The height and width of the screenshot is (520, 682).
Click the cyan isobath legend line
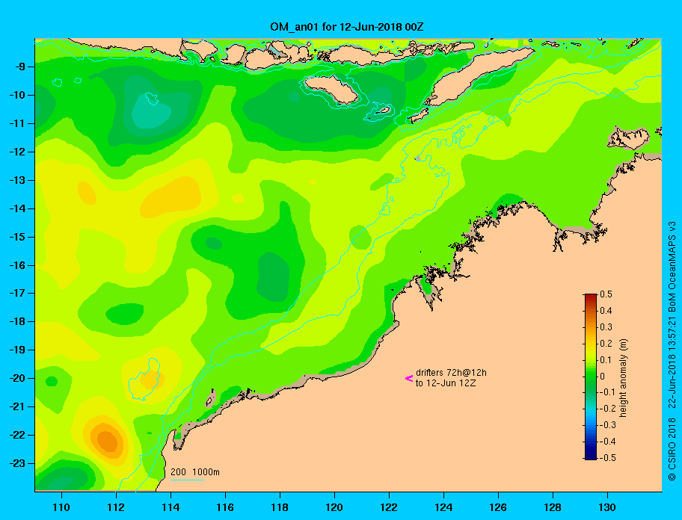click(187, 480)
